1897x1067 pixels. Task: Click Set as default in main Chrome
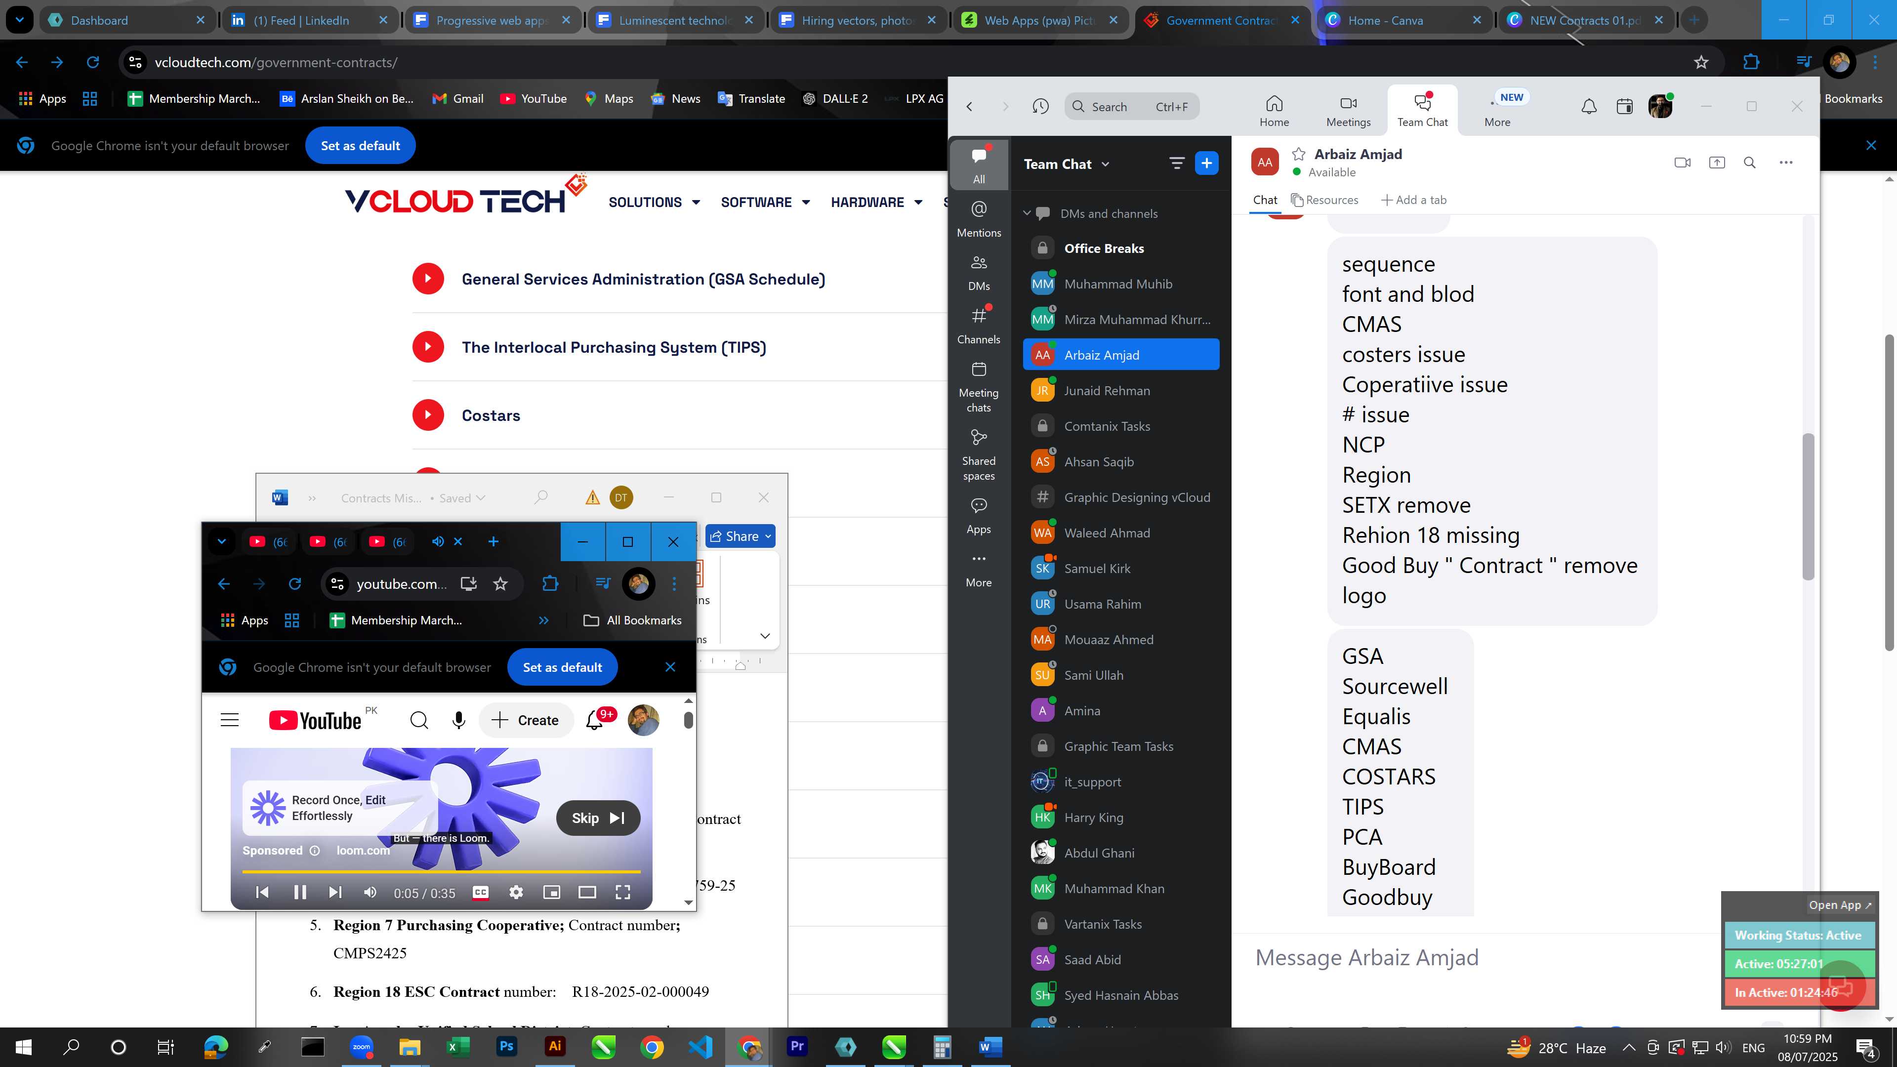point(360,146)
